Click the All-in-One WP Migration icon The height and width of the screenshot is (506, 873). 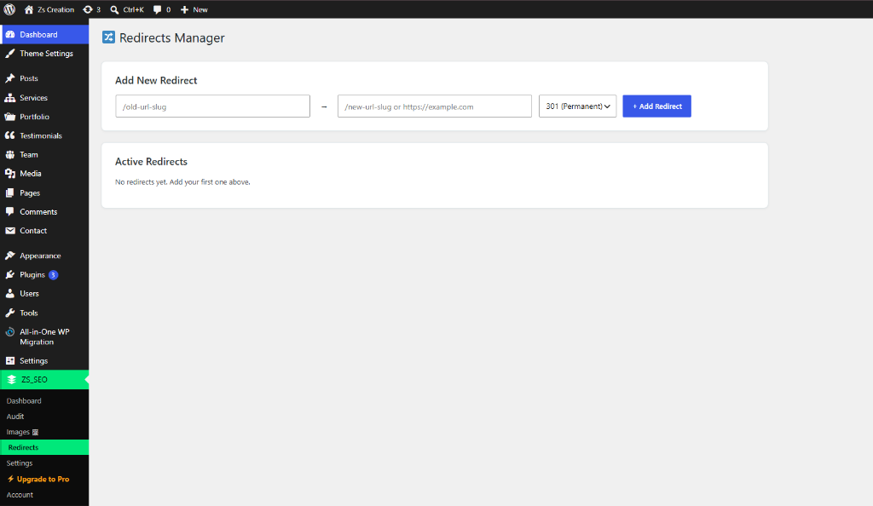[x=10, y=332]
